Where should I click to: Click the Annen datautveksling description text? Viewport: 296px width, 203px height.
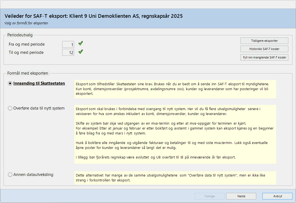[x=175, y=178]
